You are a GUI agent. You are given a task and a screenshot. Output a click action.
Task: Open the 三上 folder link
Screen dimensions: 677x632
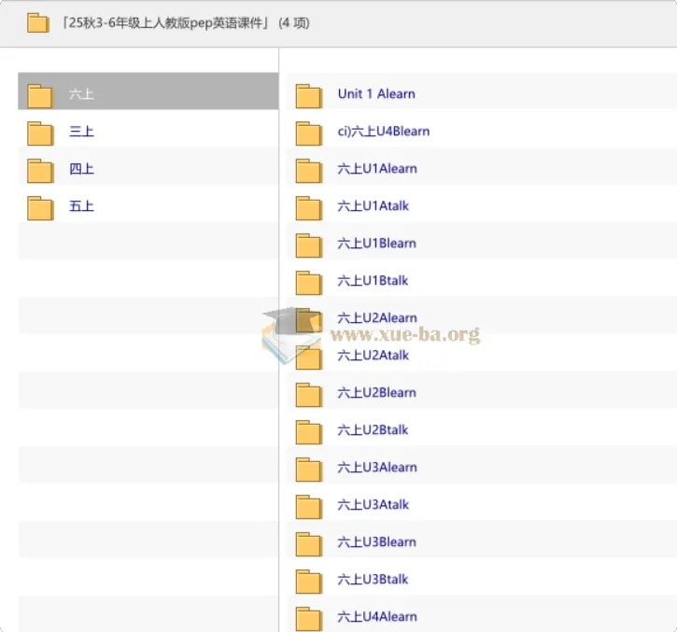pos(81,132)
